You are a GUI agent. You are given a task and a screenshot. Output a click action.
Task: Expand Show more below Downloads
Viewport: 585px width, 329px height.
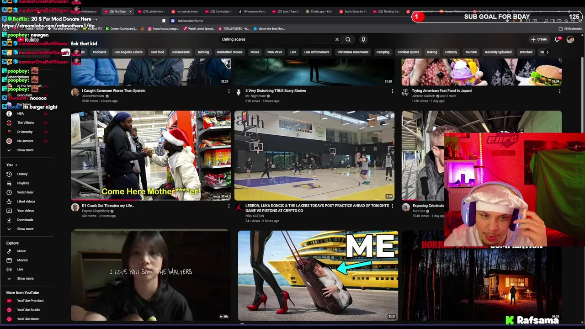(25, 229)
